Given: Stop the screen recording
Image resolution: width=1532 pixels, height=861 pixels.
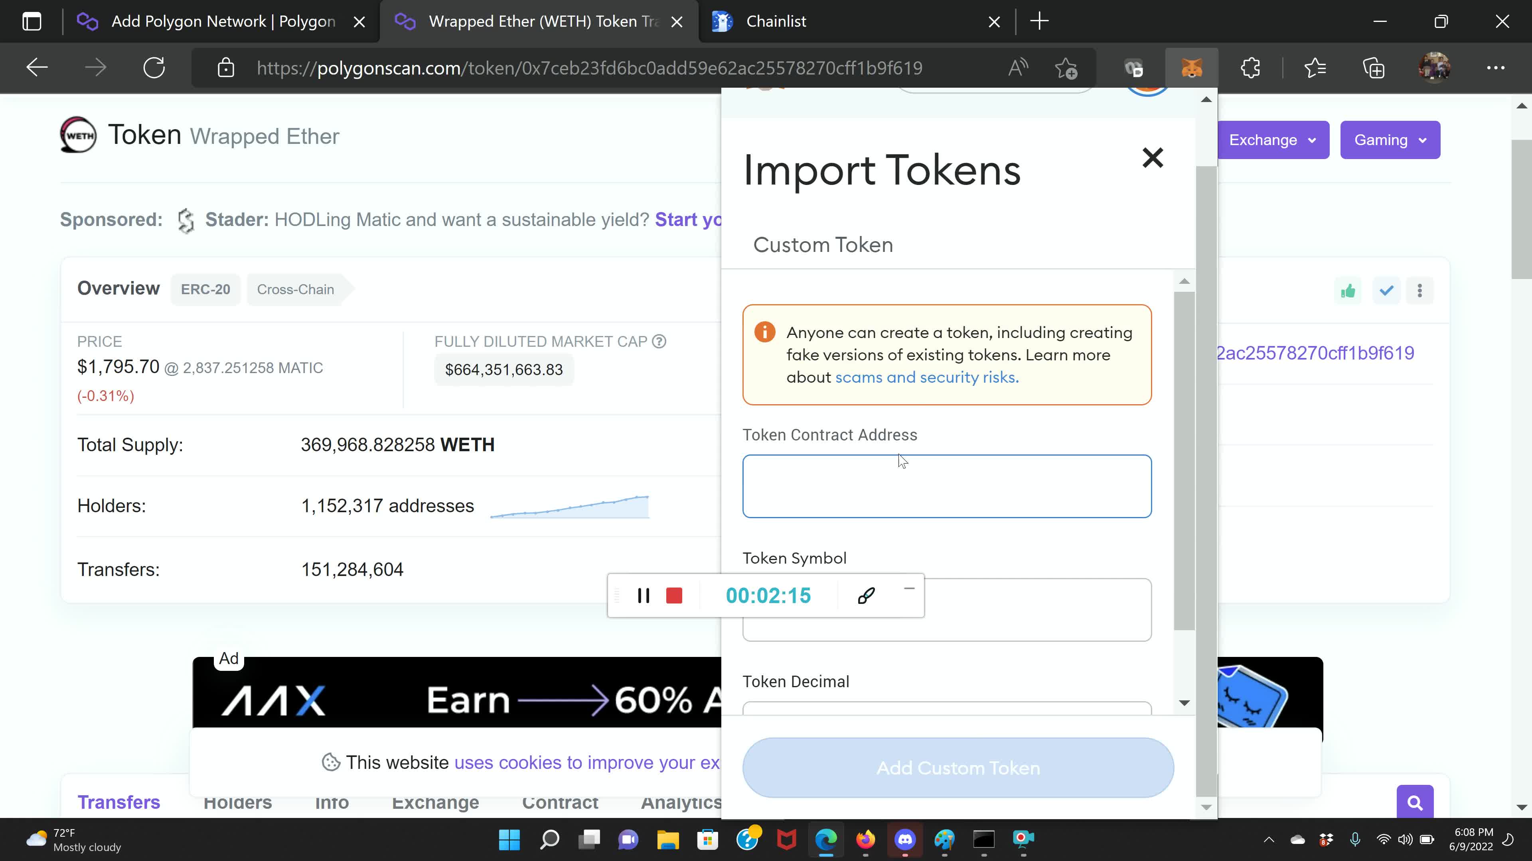Looking at the screenshot, I should pyautogui.click(x=675, y=596).
